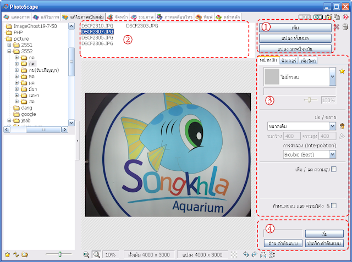Select DSCF2306.JPG in the file list
This screenshot has width=352, height=262.
(97, 43)
